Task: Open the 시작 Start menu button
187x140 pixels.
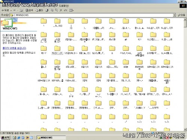Action: tap(5, 137)
